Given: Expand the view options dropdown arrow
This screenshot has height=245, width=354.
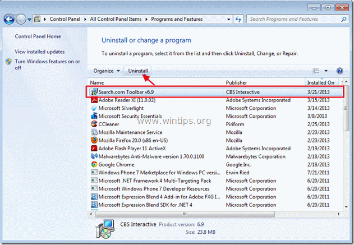Looking at the screenshot, I should (x=326, y=71).
